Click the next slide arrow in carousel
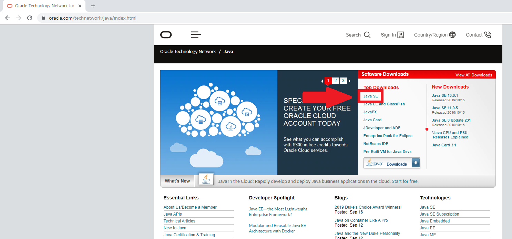512x239 pixels. (x=349, y=81)
